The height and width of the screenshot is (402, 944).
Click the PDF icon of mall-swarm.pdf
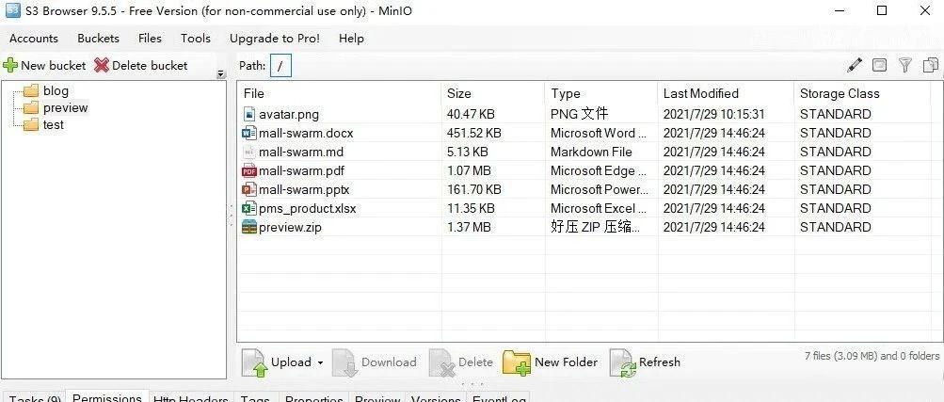click(x=248, y=171)
